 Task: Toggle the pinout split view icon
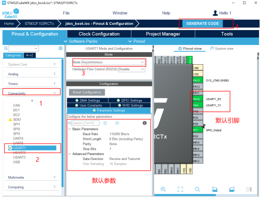249,189
